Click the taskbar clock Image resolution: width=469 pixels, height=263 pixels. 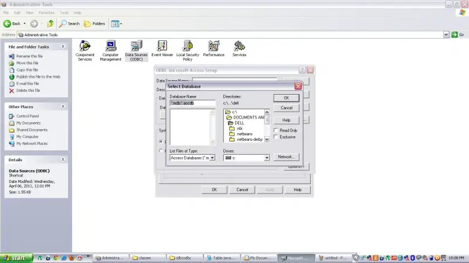click(456, 258)
